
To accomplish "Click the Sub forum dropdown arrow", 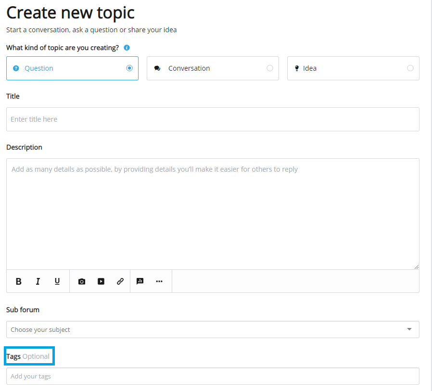I will point(409,329).
